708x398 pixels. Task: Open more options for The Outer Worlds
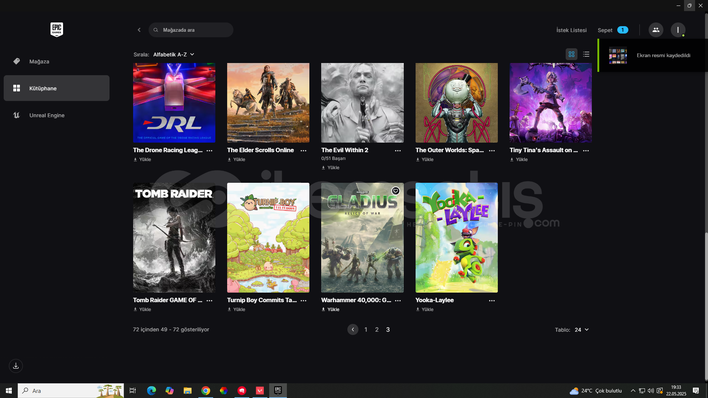click(492, 151)
